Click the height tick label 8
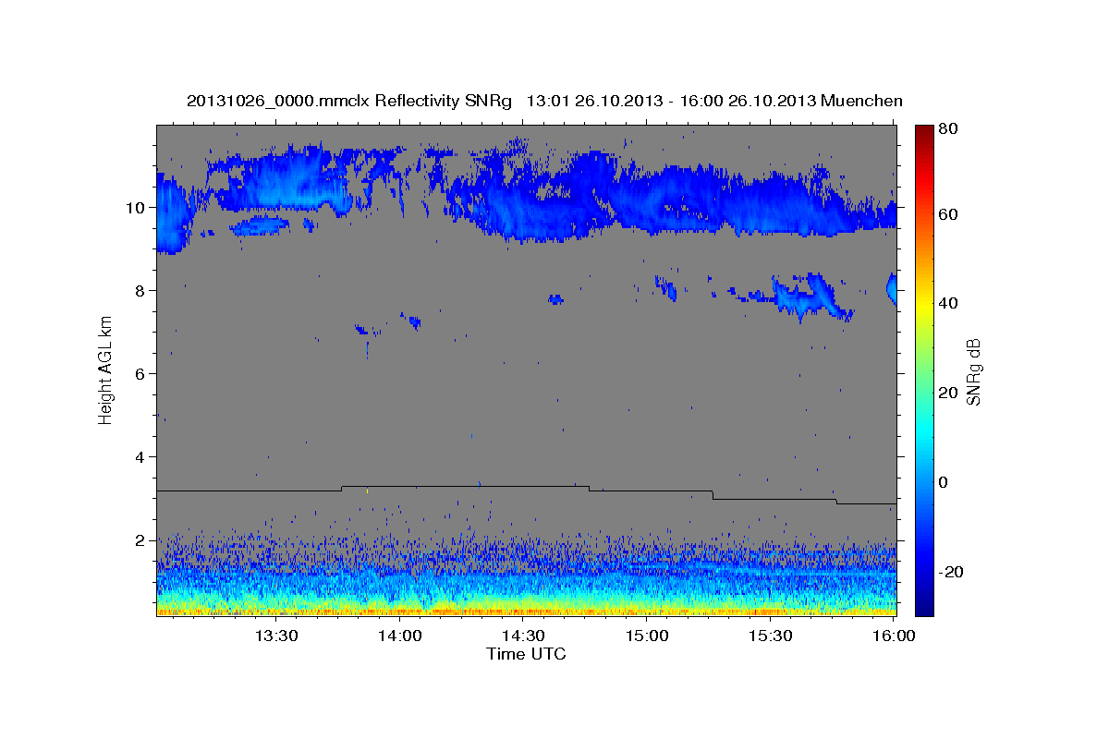Image resolution: width=1109 pixels, height=739 pixels. point(142,291)
